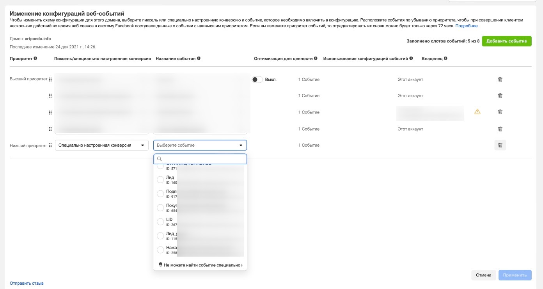Select the Подп... radio option
Screen dimensions: 543x289
click(x=160, y=193)
